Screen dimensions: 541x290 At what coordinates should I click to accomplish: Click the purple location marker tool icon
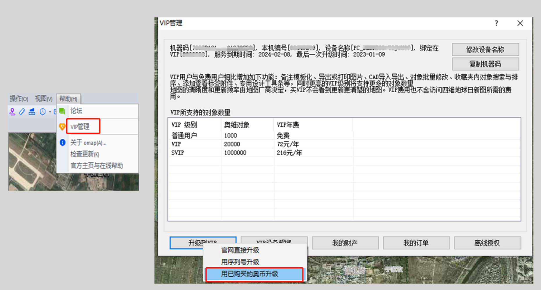pyautogui.click(x=12, y=111)
